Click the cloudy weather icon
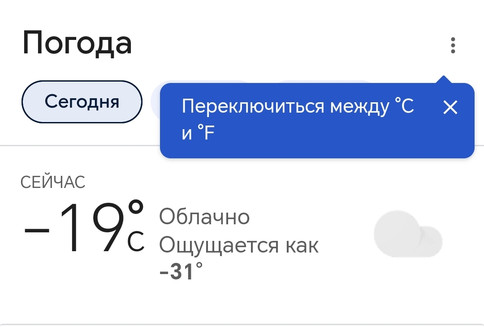The image size is (484, 327). pos(408,235)
